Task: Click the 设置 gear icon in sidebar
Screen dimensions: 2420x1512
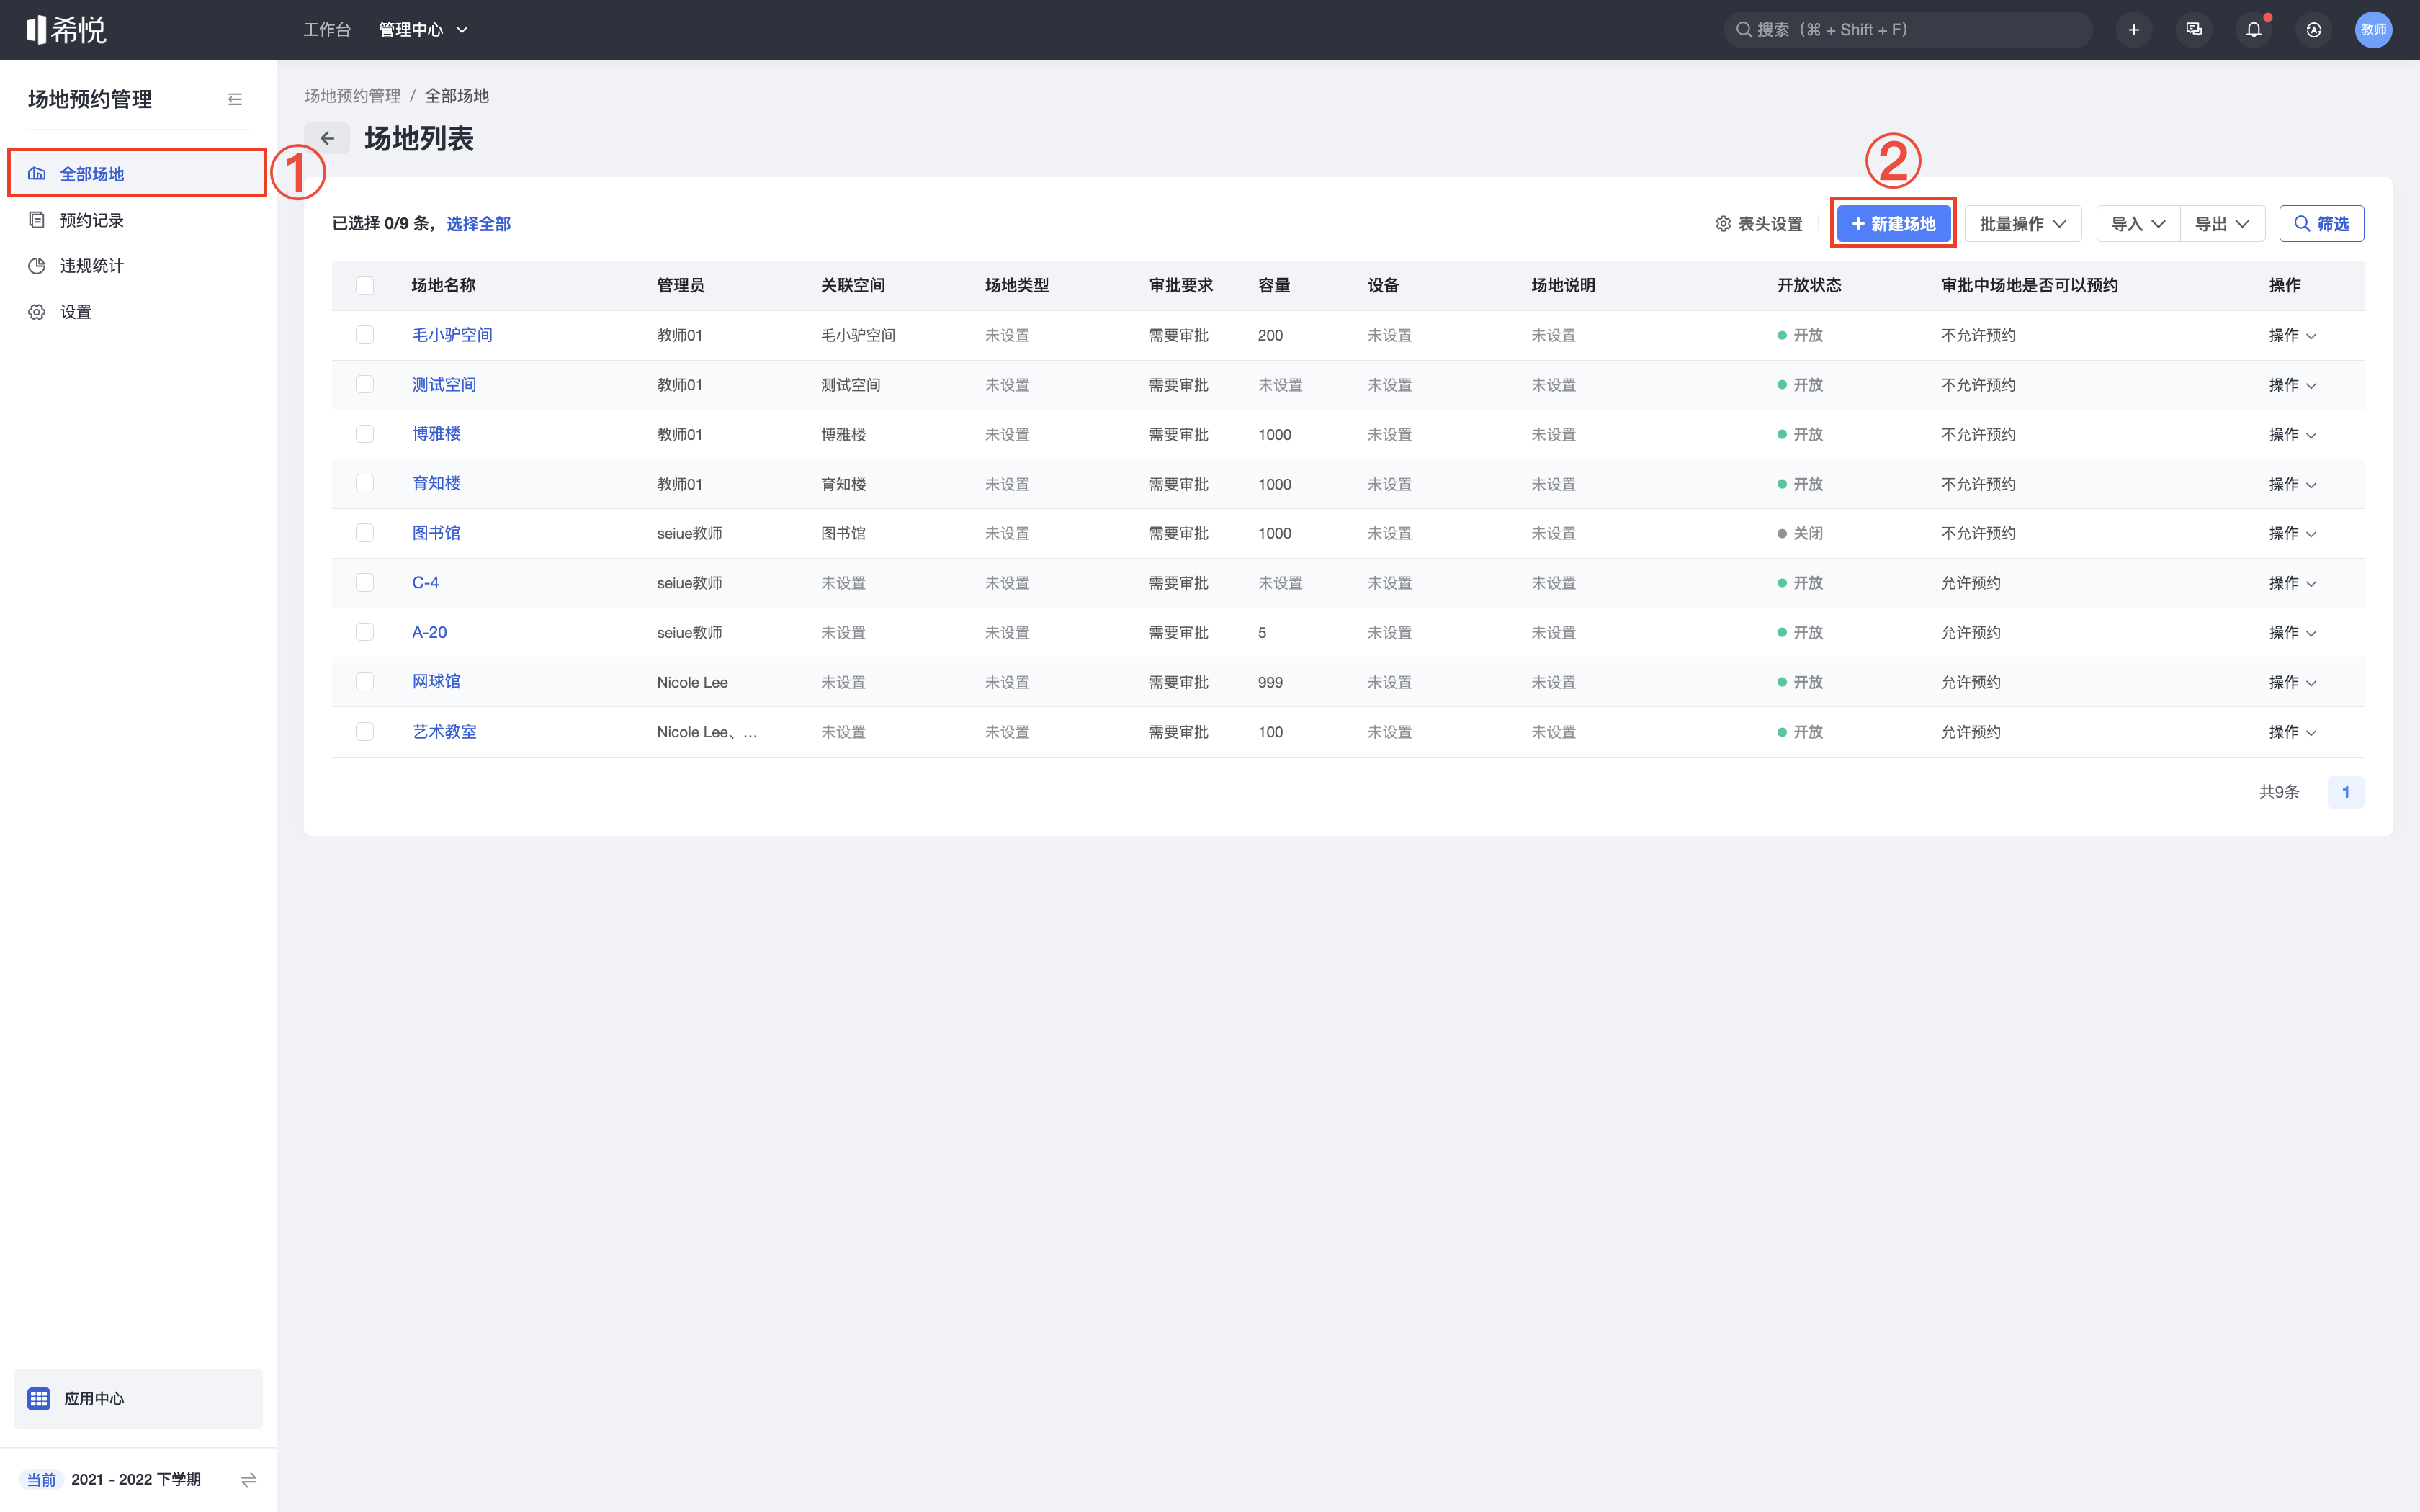Action: click(x=37, y=312)
